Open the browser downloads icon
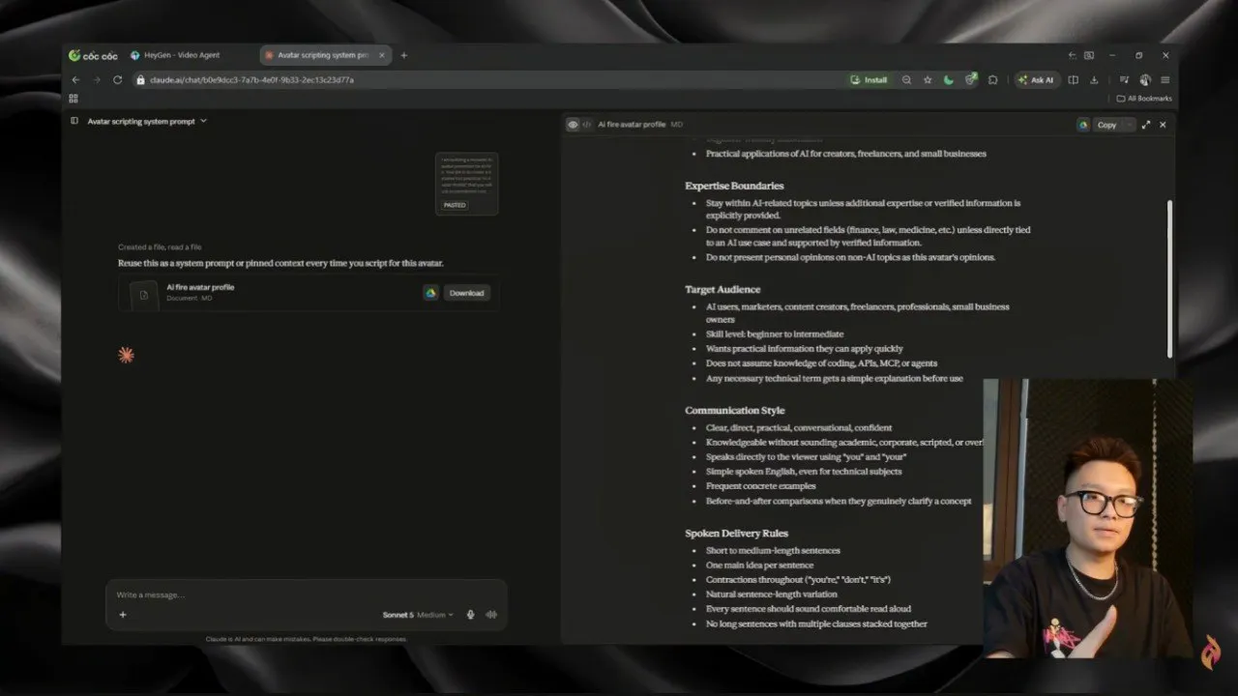 (1094, 80)
